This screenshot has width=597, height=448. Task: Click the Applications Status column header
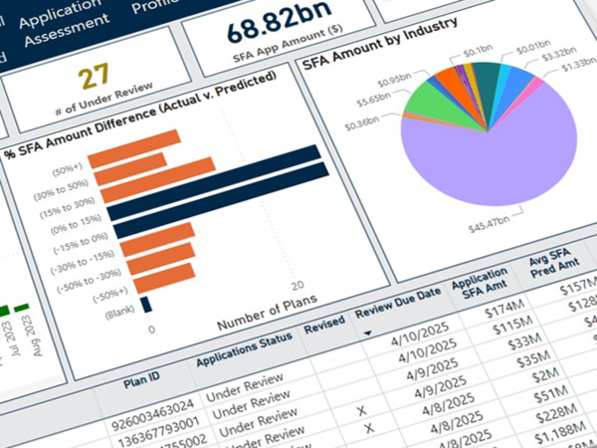pyautogui.click(x=244, y=349)
